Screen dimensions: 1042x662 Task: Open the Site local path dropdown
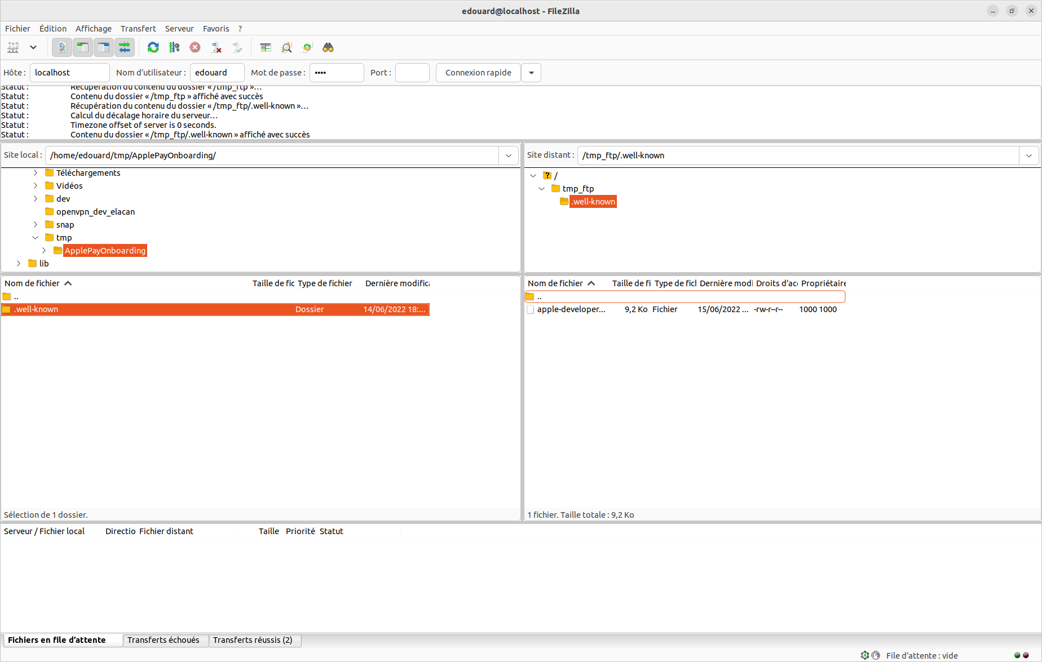click(x=509, y=155)
